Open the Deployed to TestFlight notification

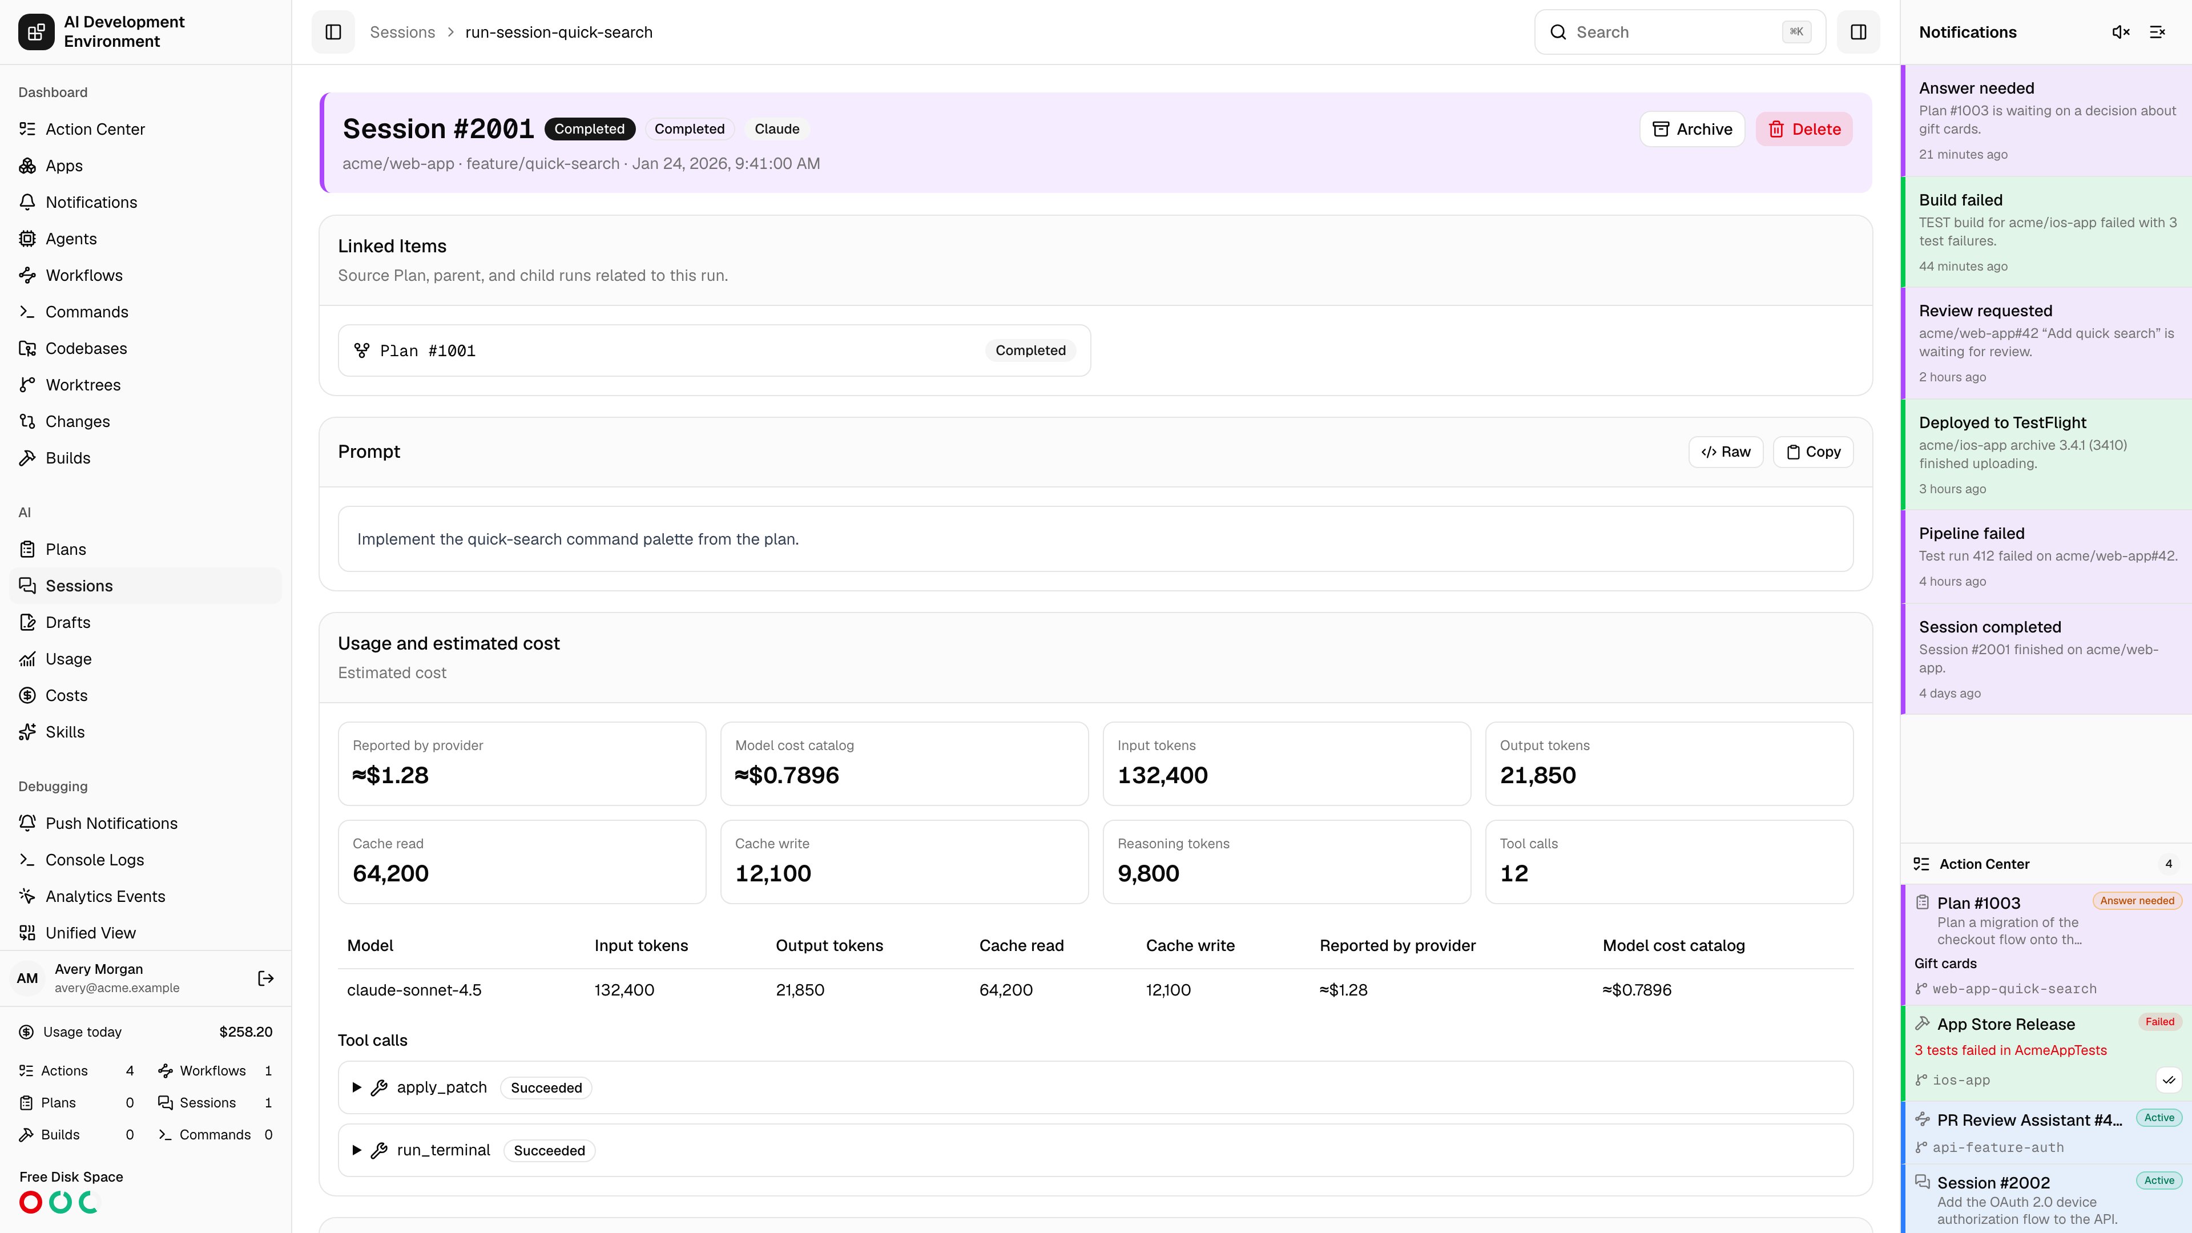tap(2046, 456)
